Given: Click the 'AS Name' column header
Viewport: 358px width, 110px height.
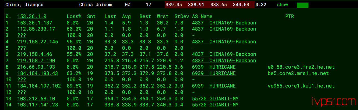Looking at the screenshot, I should click(x=202, y=17).
